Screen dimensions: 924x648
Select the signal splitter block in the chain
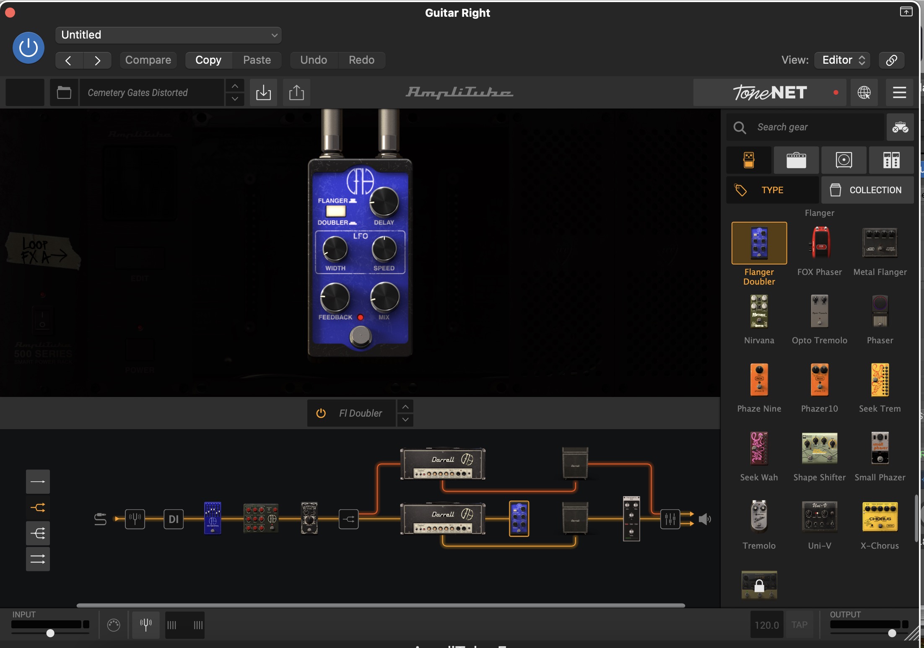tap(348, 519)
